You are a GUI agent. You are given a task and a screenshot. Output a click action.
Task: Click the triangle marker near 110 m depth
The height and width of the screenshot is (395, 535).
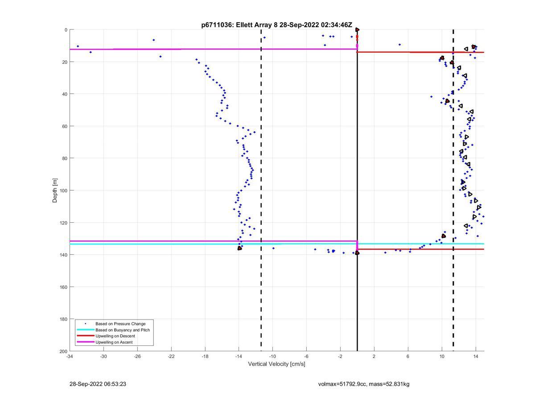pos(479,208)
